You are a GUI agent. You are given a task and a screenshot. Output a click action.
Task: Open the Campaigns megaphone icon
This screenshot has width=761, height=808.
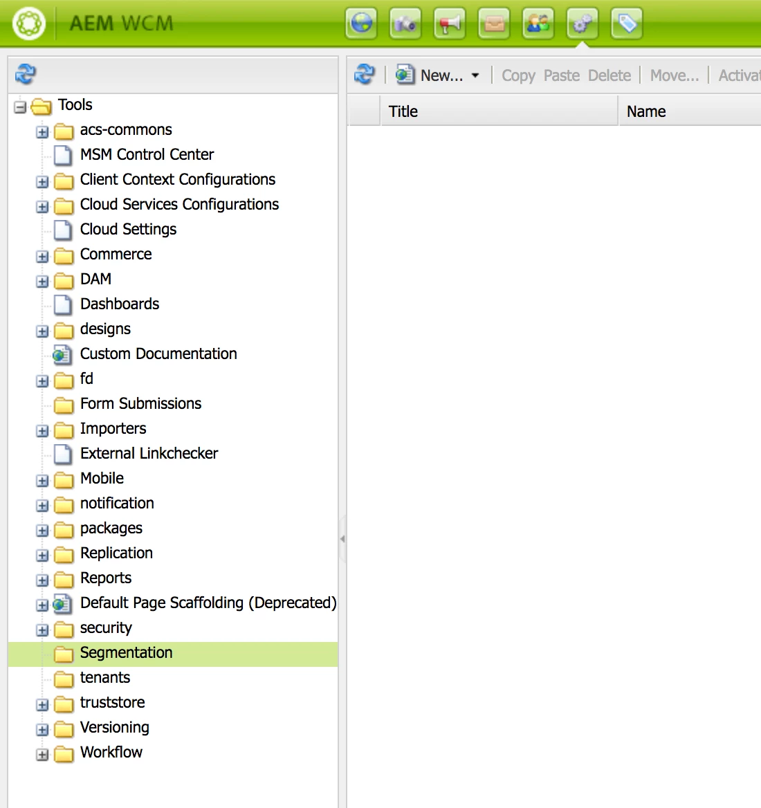coord(450,24)
